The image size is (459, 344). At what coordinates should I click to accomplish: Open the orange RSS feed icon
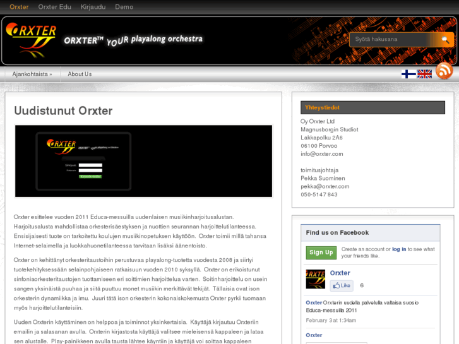click(444, 71)
